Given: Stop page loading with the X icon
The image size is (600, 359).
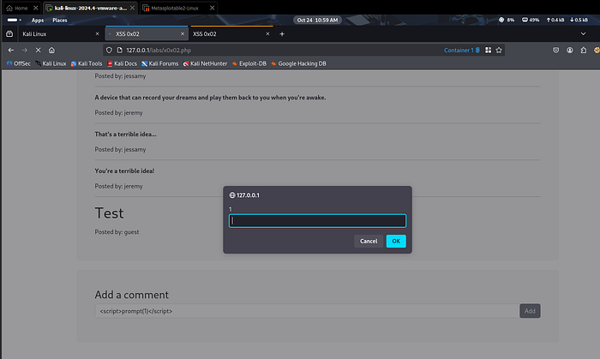Looking at the screenshot, I should [x=39, y=50].
